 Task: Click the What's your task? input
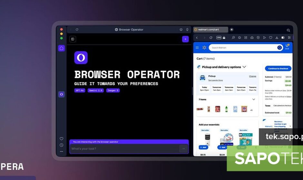[x=124, y=148]
